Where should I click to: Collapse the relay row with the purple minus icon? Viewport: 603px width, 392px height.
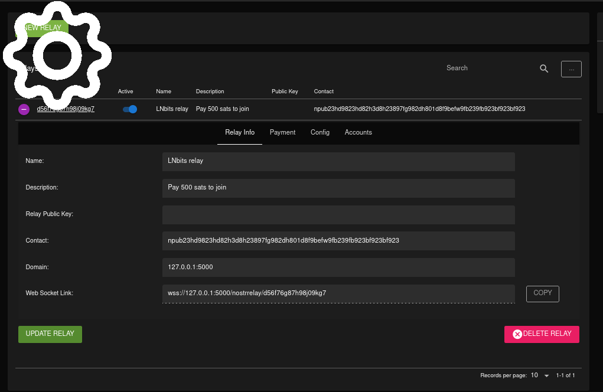click(24, 109)
